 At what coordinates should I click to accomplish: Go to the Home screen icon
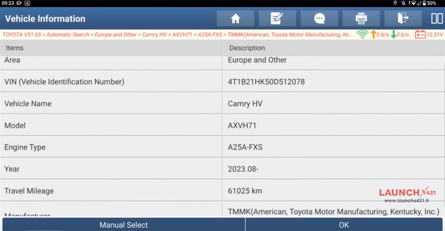[x=235, y=19]
